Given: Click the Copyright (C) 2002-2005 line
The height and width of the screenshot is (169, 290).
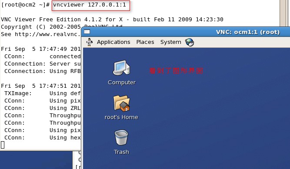Looking at the screenshot, I should (41, 27).
